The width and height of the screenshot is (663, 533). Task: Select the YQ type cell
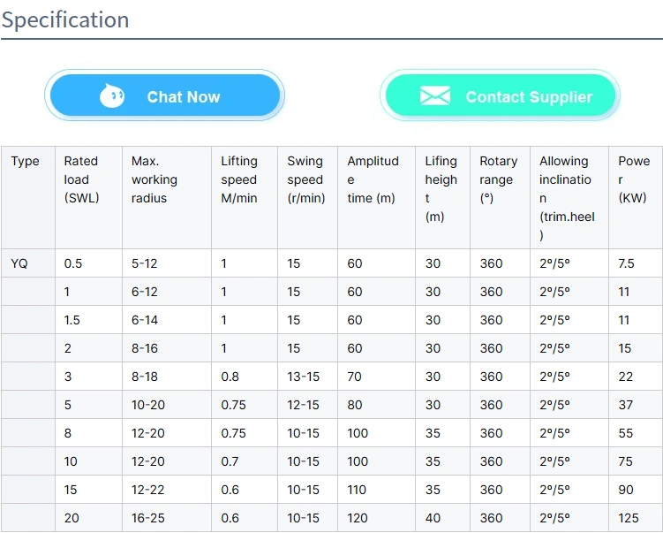19,263
